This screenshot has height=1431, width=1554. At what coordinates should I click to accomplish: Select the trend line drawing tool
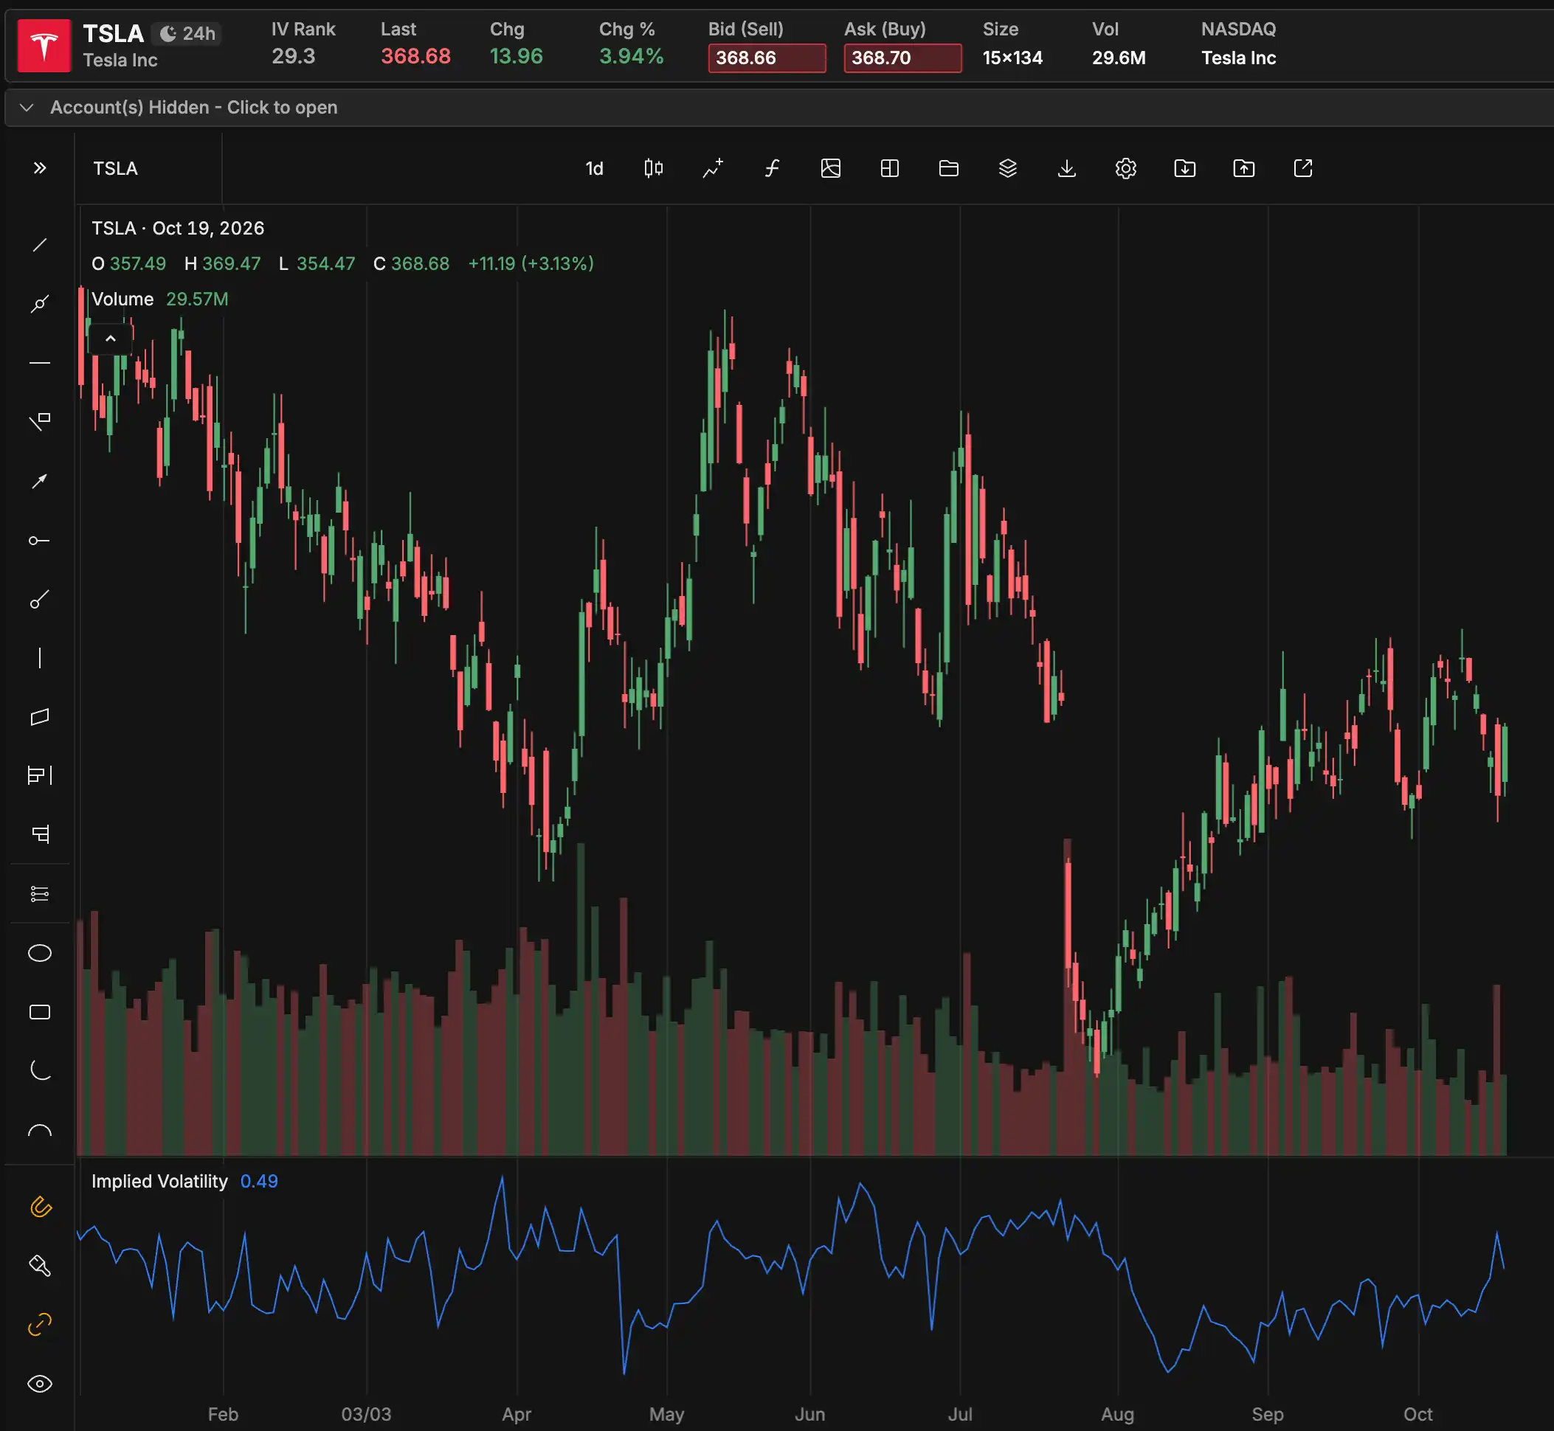pos(40,246)
